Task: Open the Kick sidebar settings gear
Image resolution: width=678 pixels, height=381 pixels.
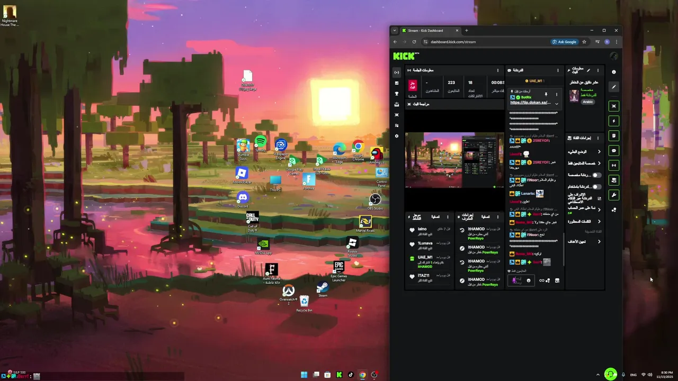Action: [397, 136]
